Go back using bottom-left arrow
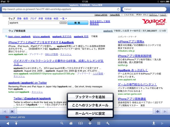 (x=8, y=123)
